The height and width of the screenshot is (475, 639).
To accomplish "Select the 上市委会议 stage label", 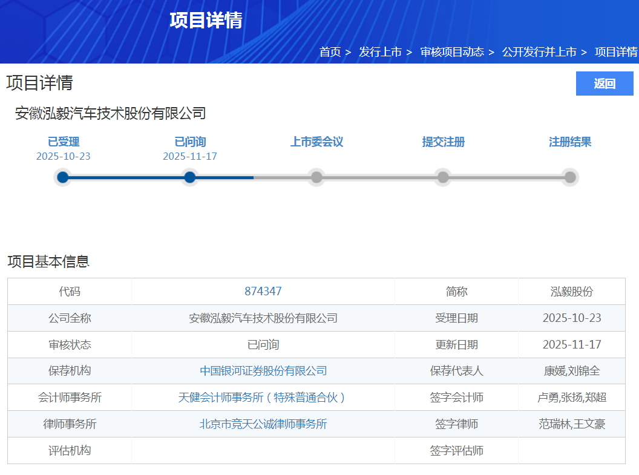I will pos(316,142).
